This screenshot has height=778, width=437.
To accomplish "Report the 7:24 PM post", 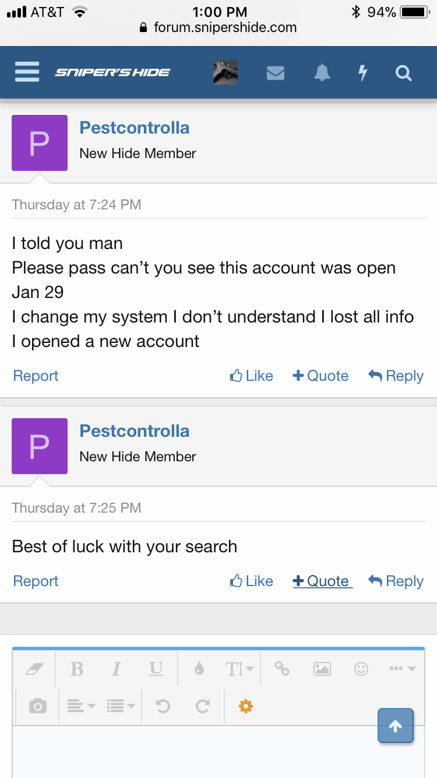I will (36, 376).
